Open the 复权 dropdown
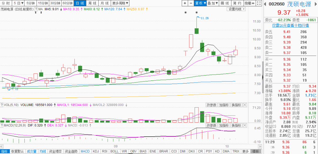Viewport: 318px width, 154px height. (201, 3)
